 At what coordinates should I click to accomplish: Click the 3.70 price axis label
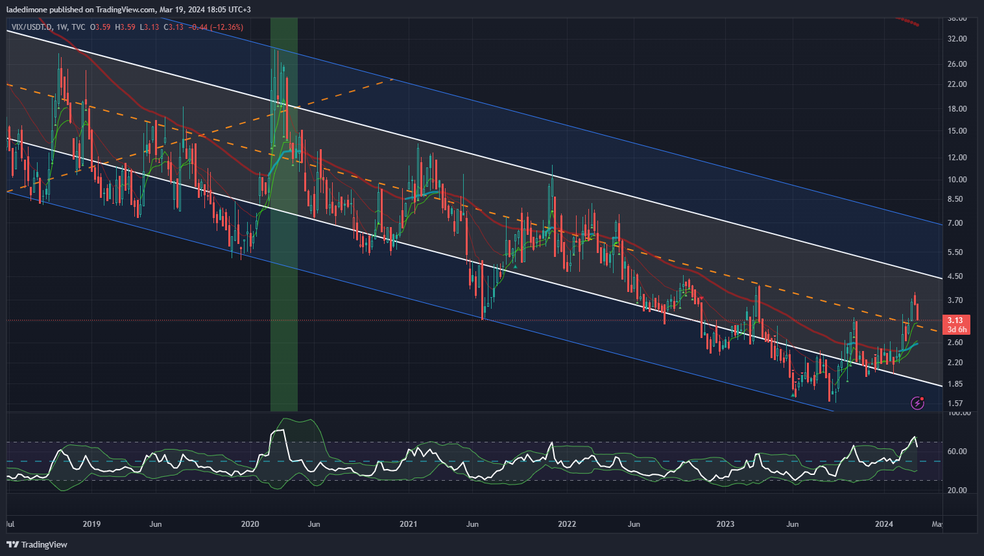955,300
